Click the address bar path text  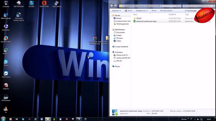(142, 6)
